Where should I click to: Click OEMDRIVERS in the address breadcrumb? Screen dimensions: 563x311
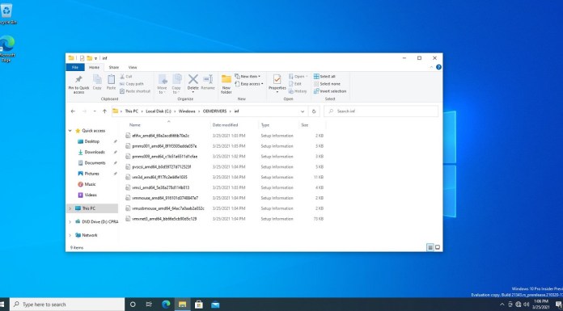[x=214, y=111]
